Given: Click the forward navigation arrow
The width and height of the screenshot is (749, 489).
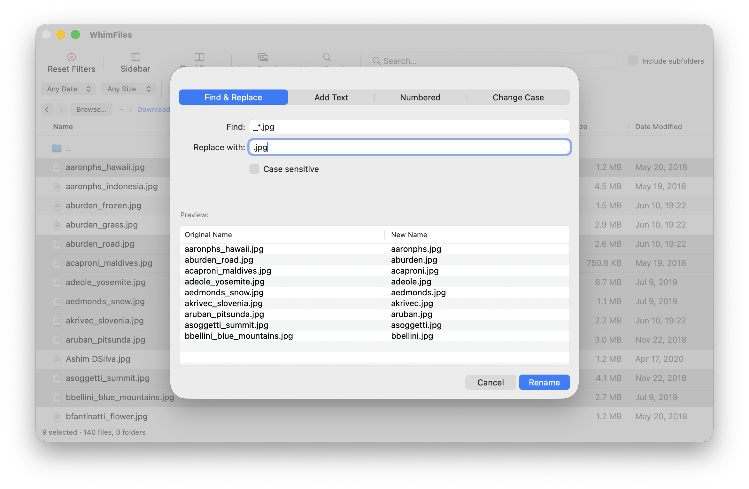Looking at the screenshot, I should coord(61,109).
